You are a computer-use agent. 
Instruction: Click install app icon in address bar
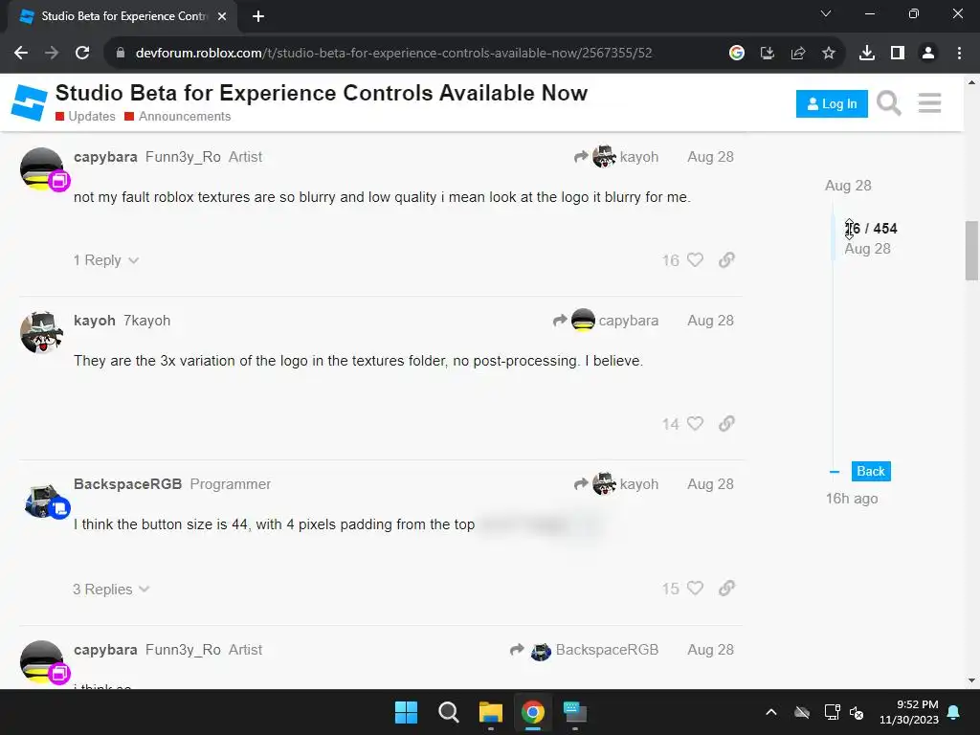[x=767, y=54]
